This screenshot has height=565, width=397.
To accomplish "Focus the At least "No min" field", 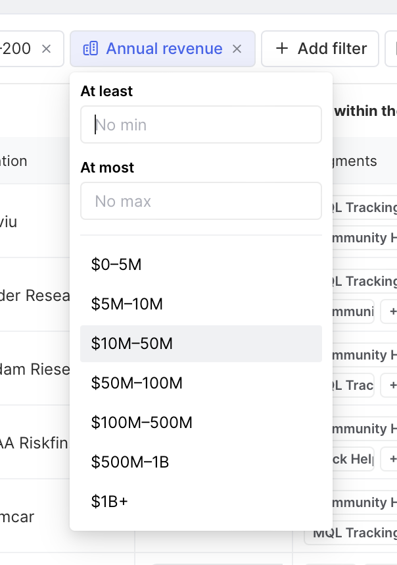I will click(200, 124).
